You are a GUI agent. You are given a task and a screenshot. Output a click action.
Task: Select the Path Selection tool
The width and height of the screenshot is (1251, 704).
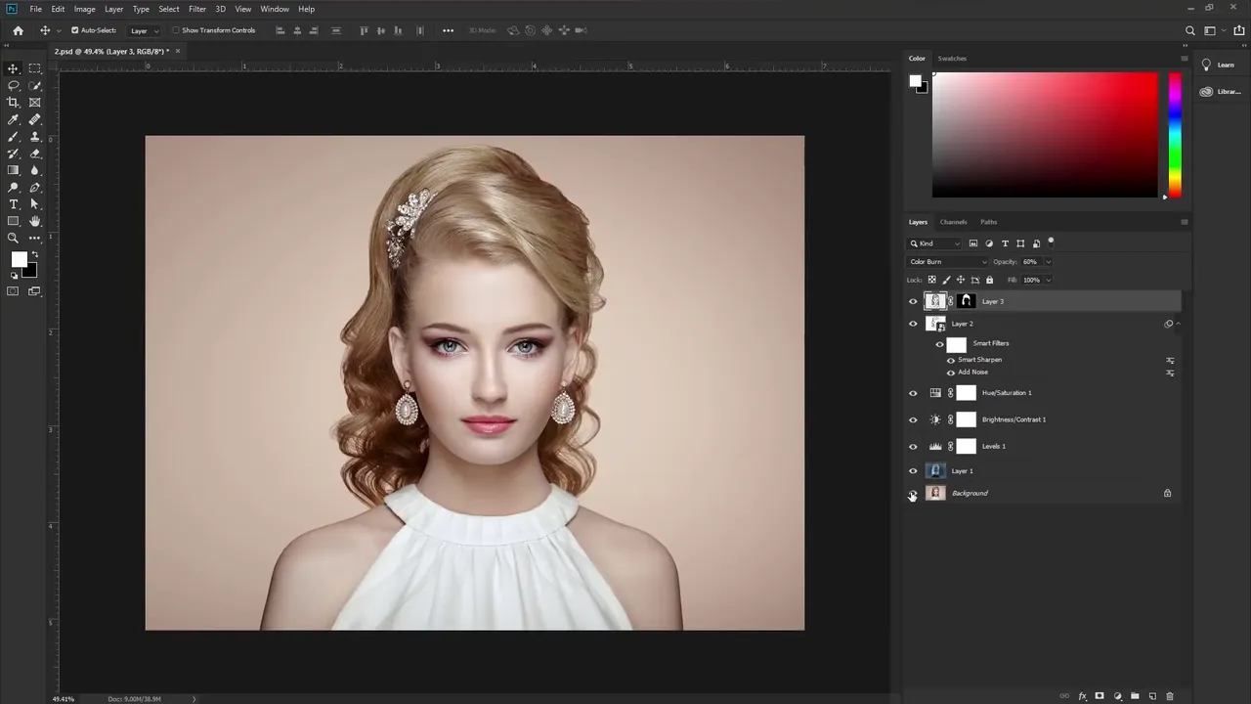pyautogui.click(x=35, y=204)
